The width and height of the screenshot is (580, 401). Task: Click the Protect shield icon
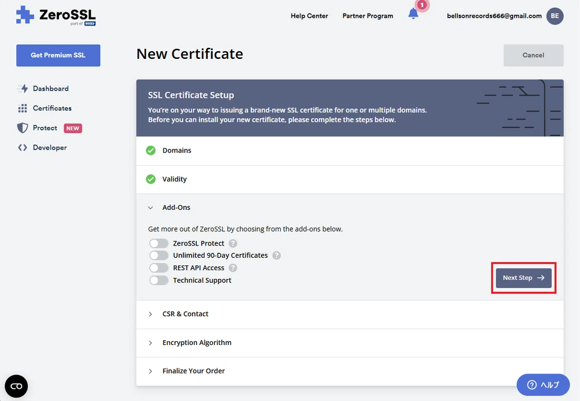pyautogui.click(x=23, y=128)
